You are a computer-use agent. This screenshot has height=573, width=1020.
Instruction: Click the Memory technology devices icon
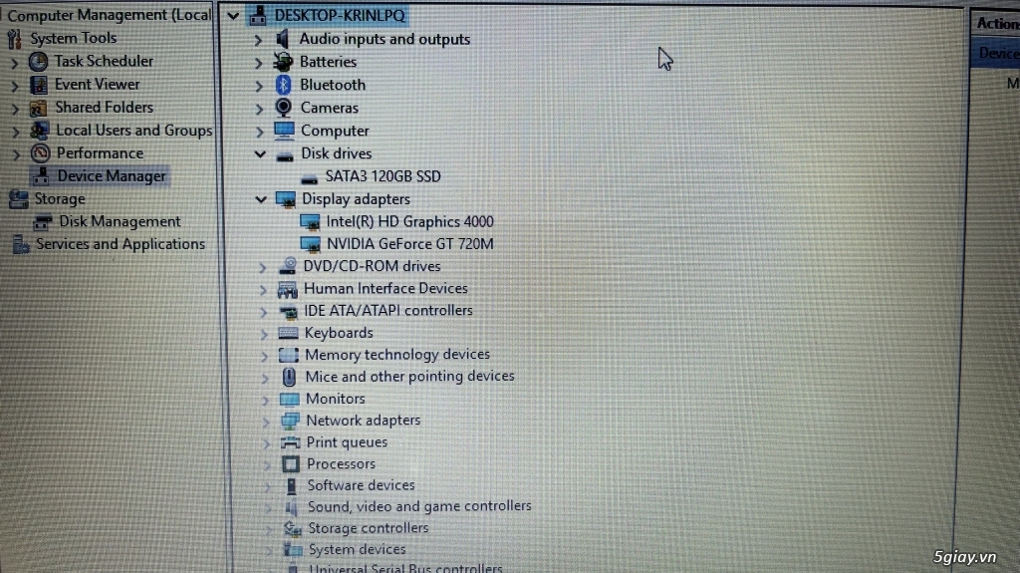(x=288, y=355)
